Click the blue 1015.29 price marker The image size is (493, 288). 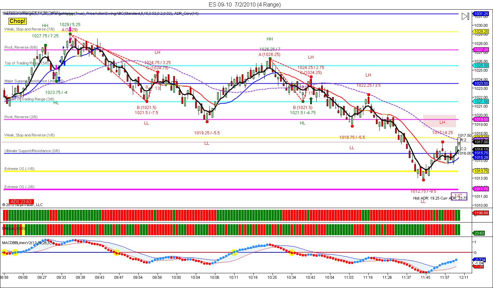[x=481, y=157]
